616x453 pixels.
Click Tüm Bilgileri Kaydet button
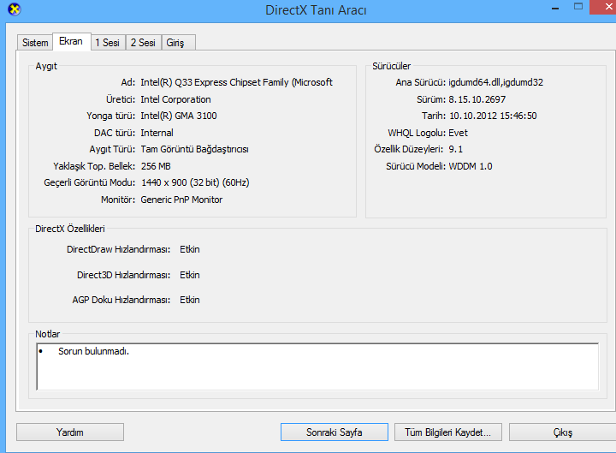447,432
